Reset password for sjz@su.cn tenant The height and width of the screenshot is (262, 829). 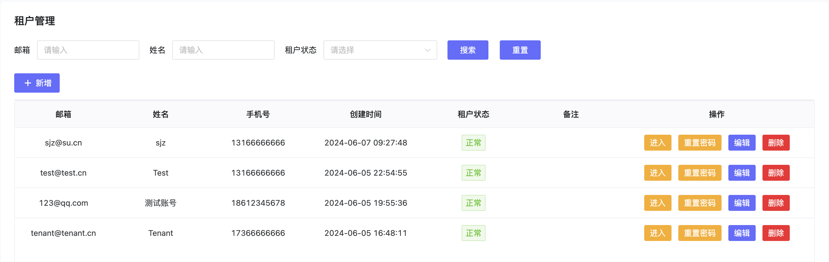(699, 143)
